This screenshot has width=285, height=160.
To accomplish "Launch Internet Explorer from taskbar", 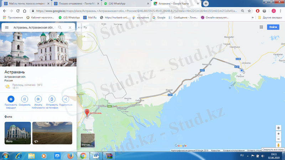I will [x=19, y=156].
